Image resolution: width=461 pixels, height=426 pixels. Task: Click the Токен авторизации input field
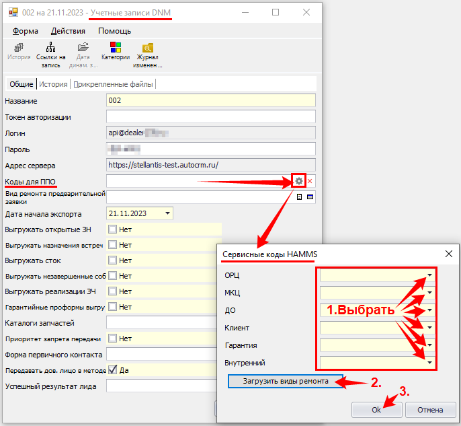pos(211,117)
